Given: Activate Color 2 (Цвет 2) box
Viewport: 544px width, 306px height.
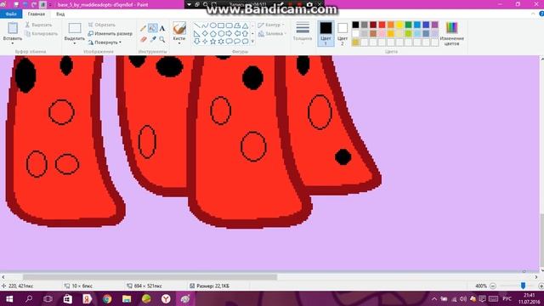Looking at the screenshot, I should 343,33.
